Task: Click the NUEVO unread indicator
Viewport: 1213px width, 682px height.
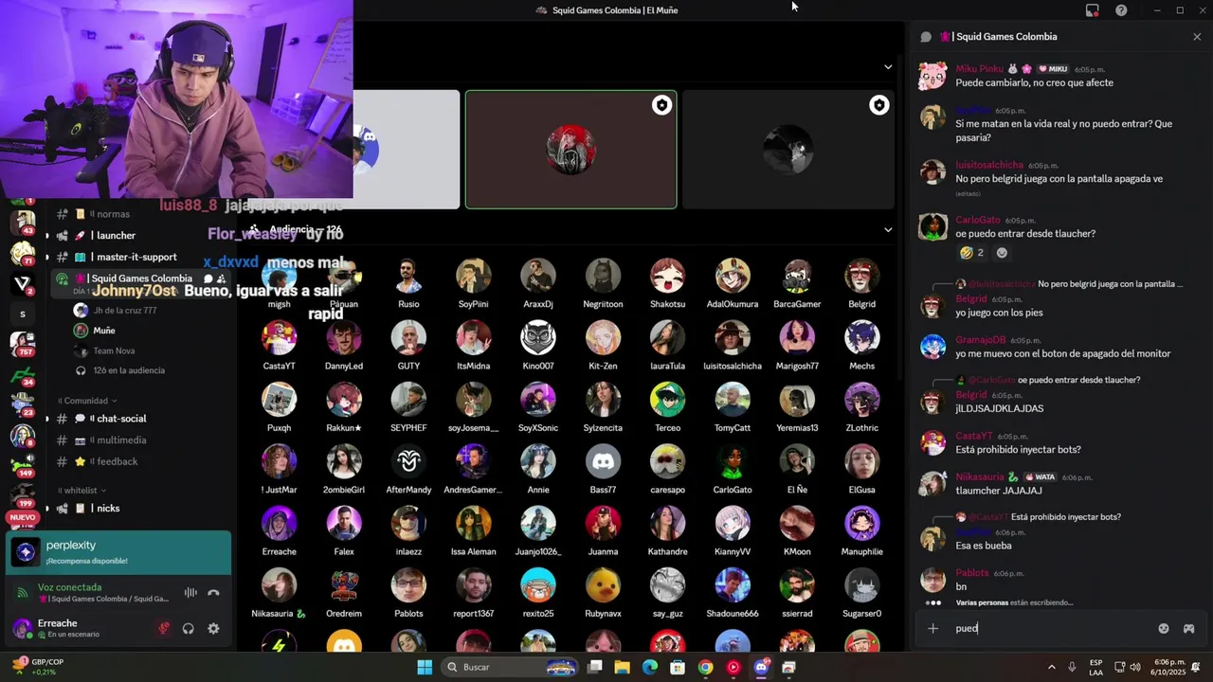Action: coord(22,517)
